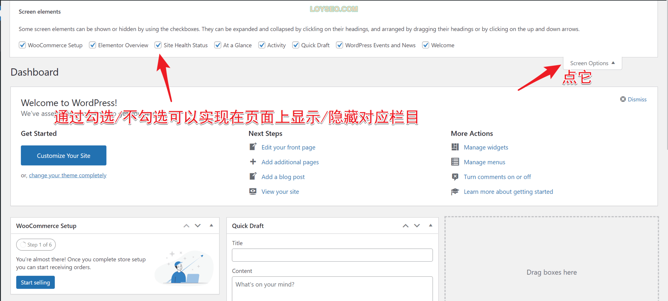Move Quick Draft box down

pyautogui.click(x=417, y=226)
